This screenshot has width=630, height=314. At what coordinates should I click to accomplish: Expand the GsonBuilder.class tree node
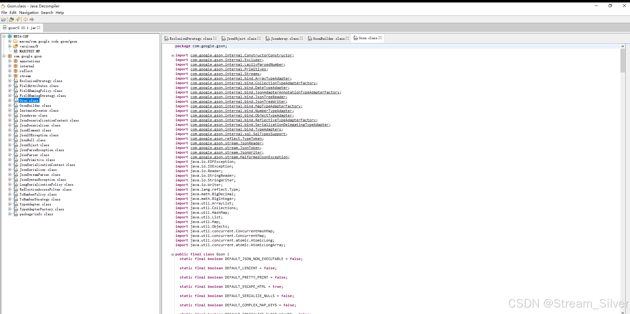tap(10, 105)
